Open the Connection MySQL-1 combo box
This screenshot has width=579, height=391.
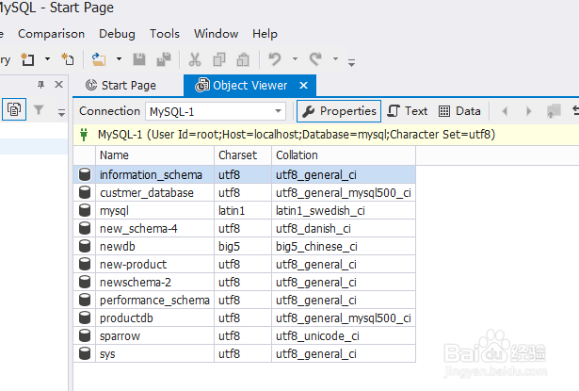tap(216, 111)
